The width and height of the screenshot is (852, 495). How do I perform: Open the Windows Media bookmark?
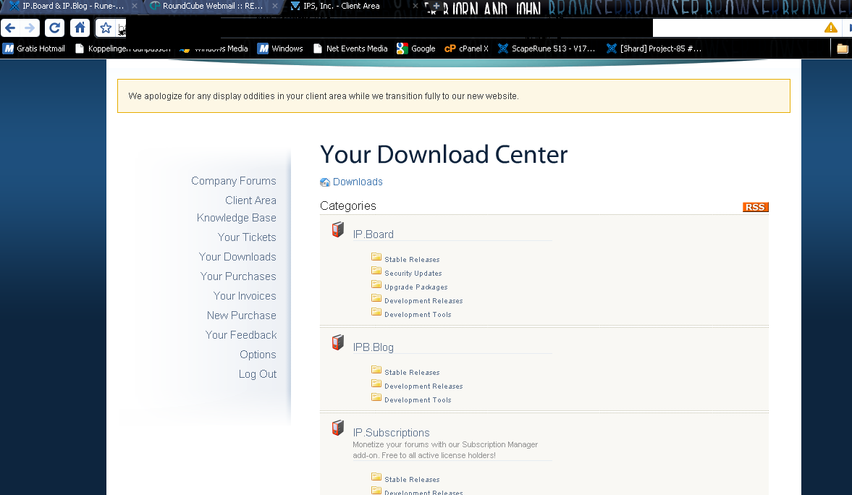pos(214,48)
